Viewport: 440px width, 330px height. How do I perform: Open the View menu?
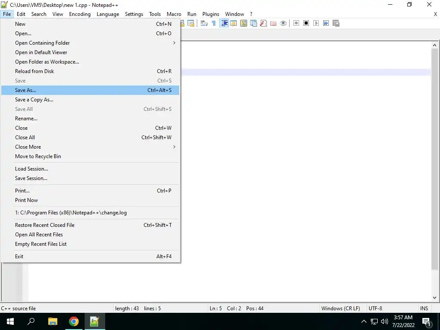pyautogui.click(x=58, y=14)
